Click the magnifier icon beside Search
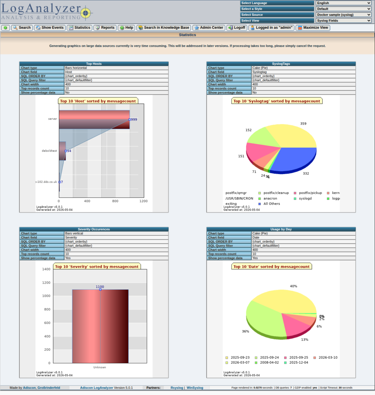375x395 pixels. click(15, 28)
